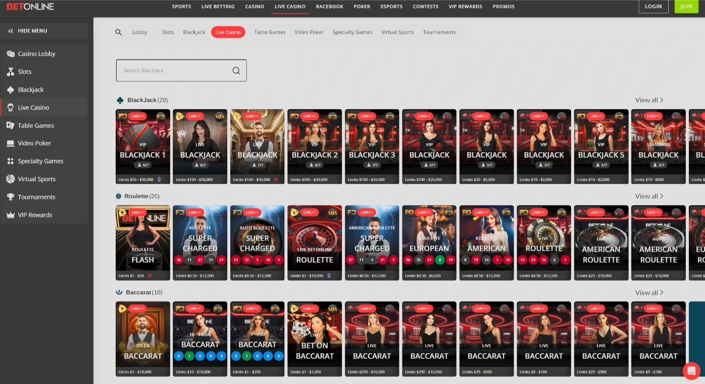Image resolution: width=705 pixels, height=384 pixels.
Task: Collapse the sidebar with Hide Menu
Action: [26, 31]
